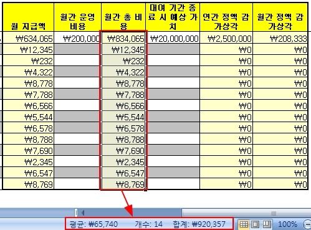Select the ₩200,000 cell
The height and width of the screenshot is (230, 311).
pyautogui.click(x=78, y=38)
